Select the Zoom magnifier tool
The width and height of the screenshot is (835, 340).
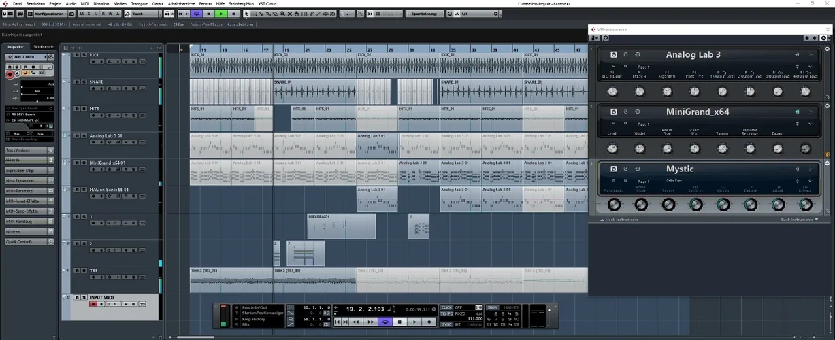[282, 14]
